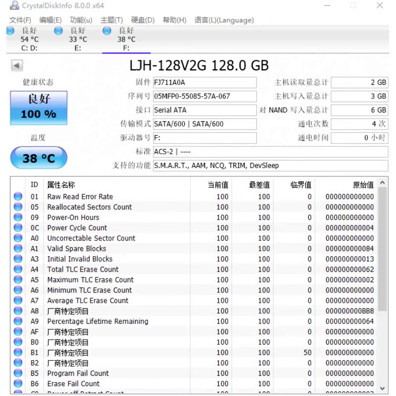Select the C: D: disk tab at 54 °C
396x396 pixels.
[x=30, y=39]
